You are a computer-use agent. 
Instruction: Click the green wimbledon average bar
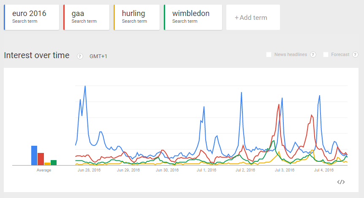tap(54, 162)
